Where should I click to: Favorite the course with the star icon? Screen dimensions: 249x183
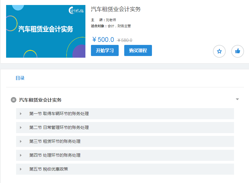point(219,51)
